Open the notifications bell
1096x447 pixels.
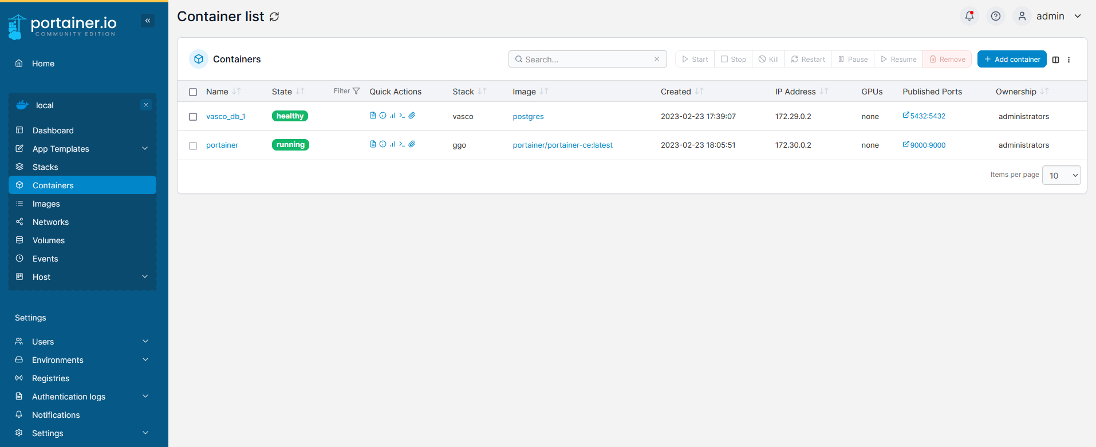969,16
